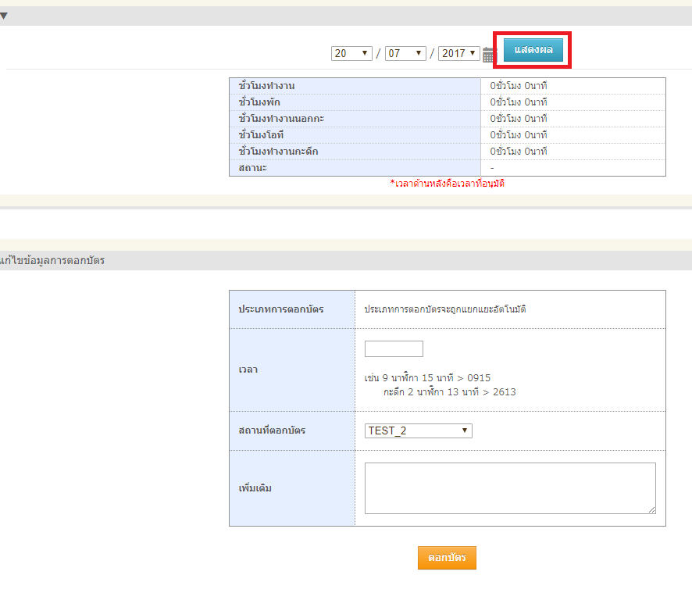Open the month dropdown showing 07
Screen dimensions: 692x593
pyautogui.click(x=405, y=53)
